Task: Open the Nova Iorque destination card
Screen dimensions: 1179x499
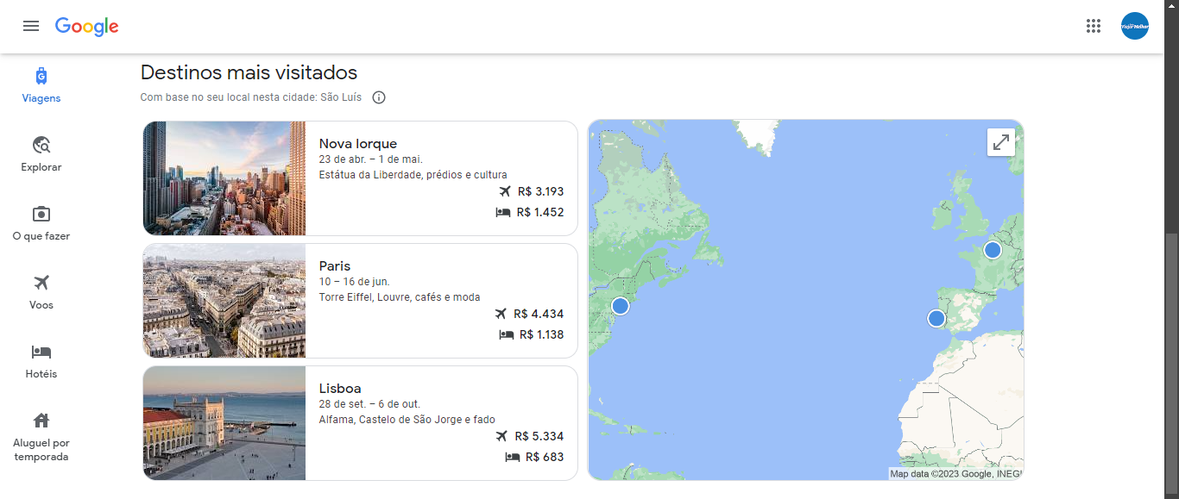Action: tap(360, 178)
